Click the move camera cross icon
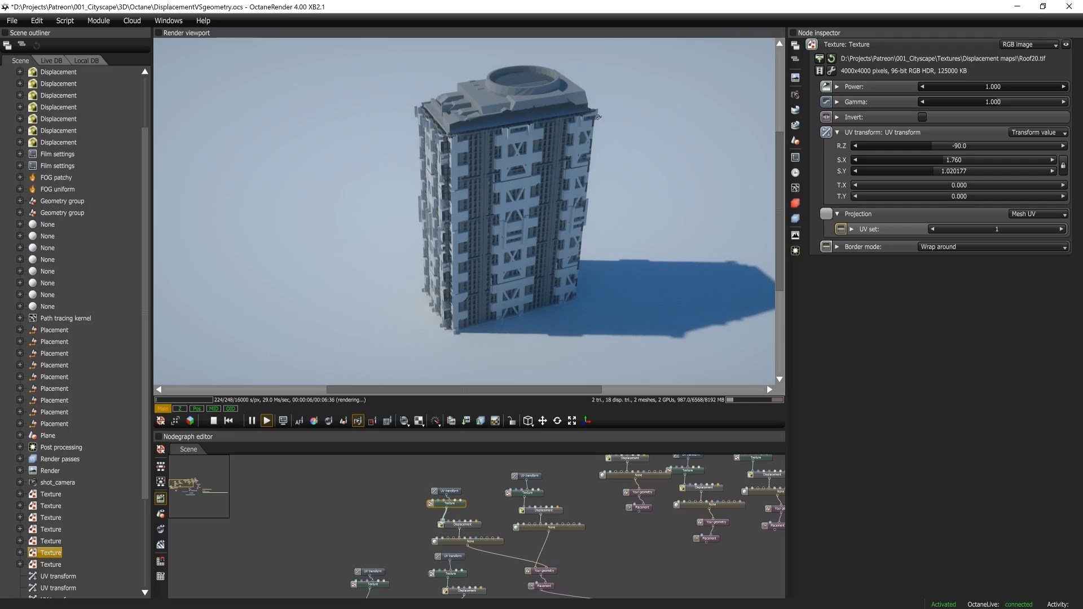The width and height of the screenshot is (1083, 609). pos(542,421)
